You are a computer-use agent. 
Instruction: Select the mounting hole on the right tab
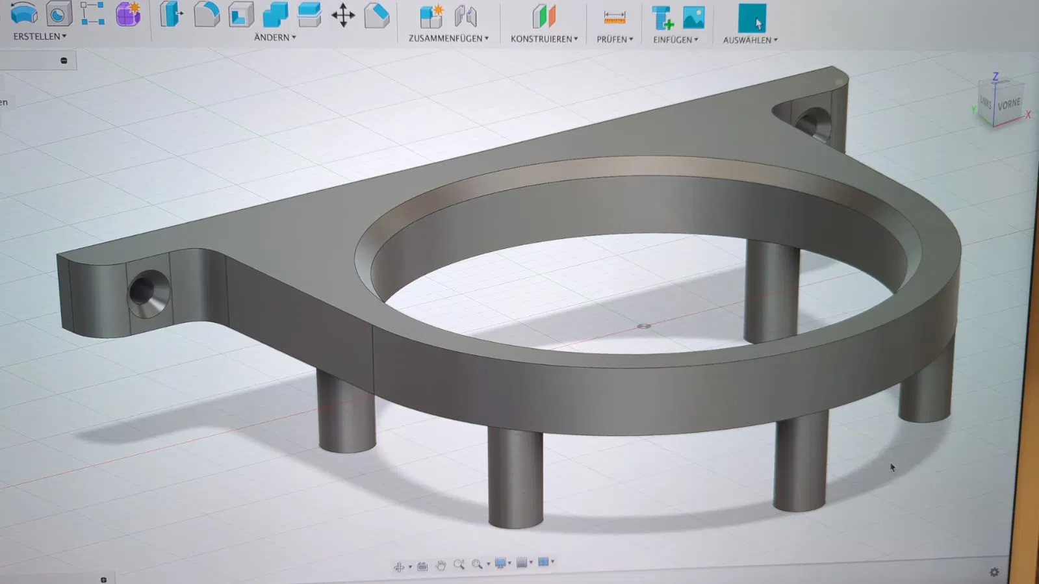pyautogui.click(x=814, y=124)
